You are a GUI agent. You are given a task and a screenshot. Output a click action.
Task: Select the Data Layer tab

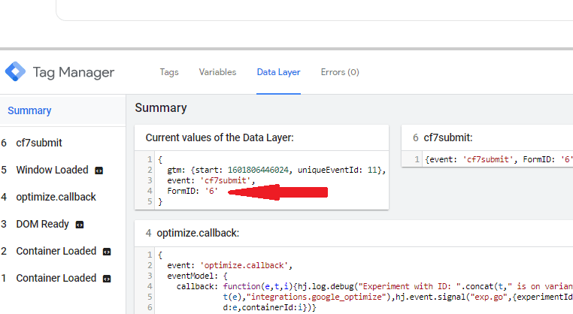(x=278, y=72)
